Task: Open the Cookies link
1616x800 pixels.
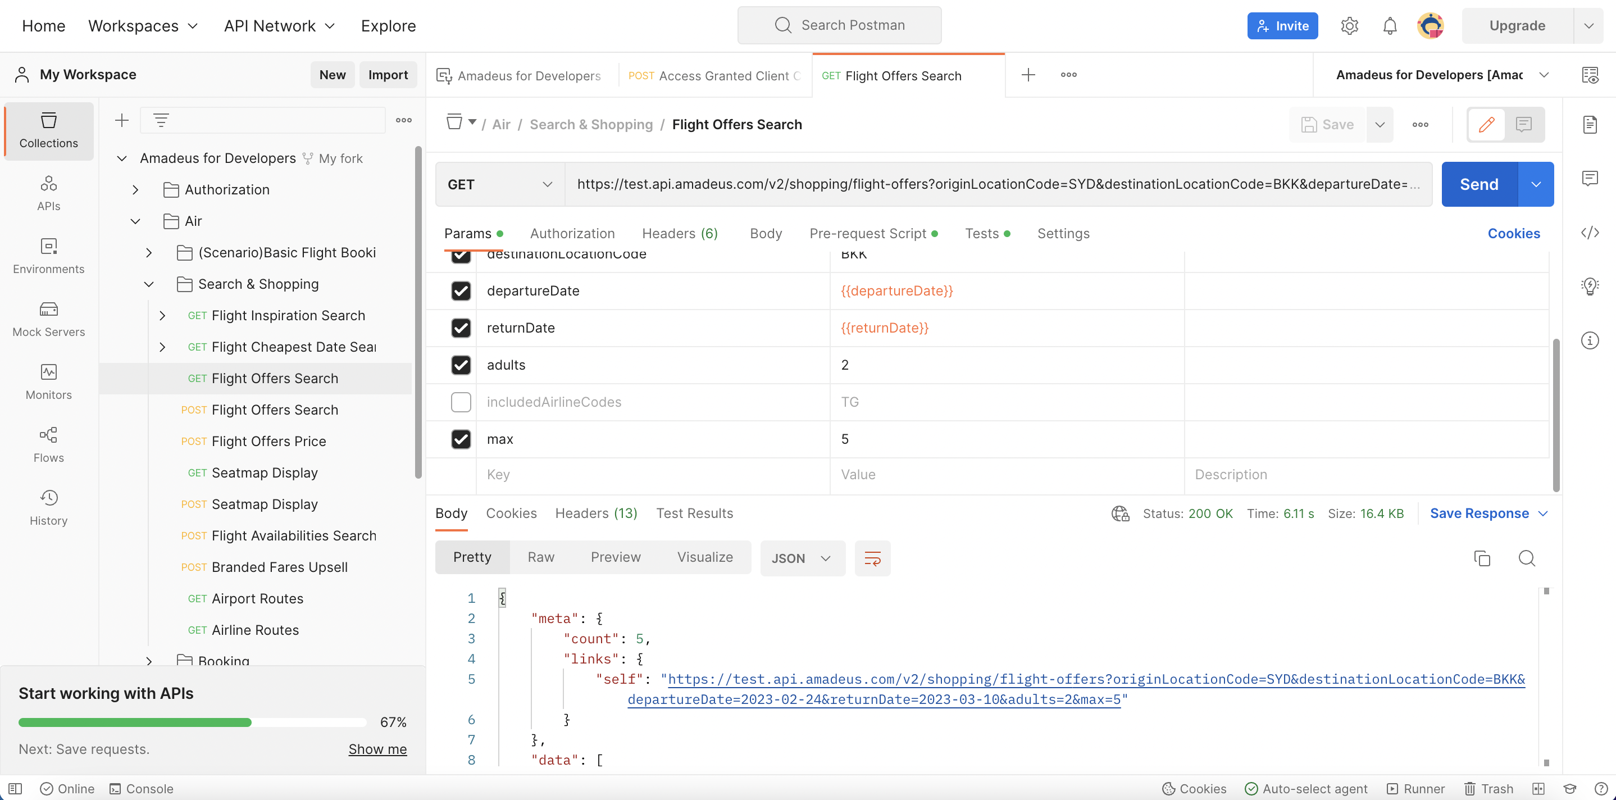Action: [x=1513, y=233]
